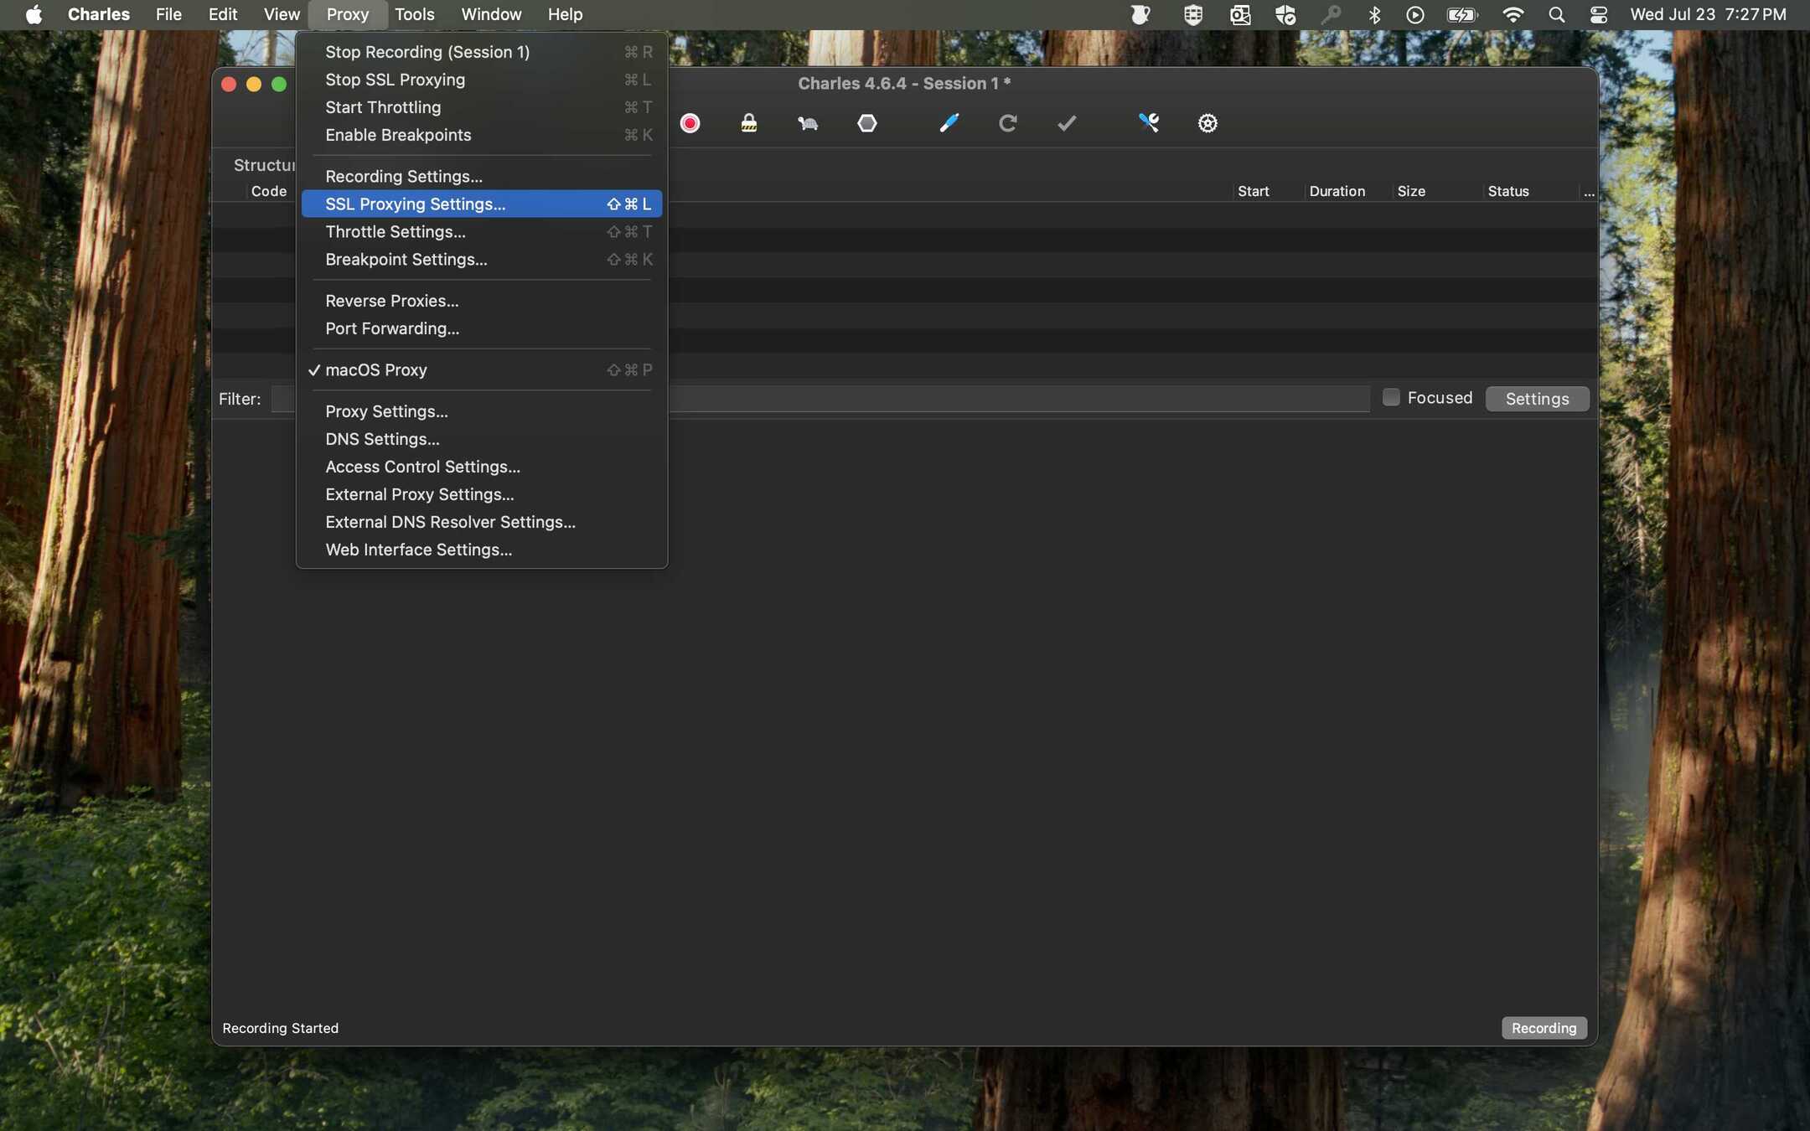Sort by the Code column header

point(268,191)
